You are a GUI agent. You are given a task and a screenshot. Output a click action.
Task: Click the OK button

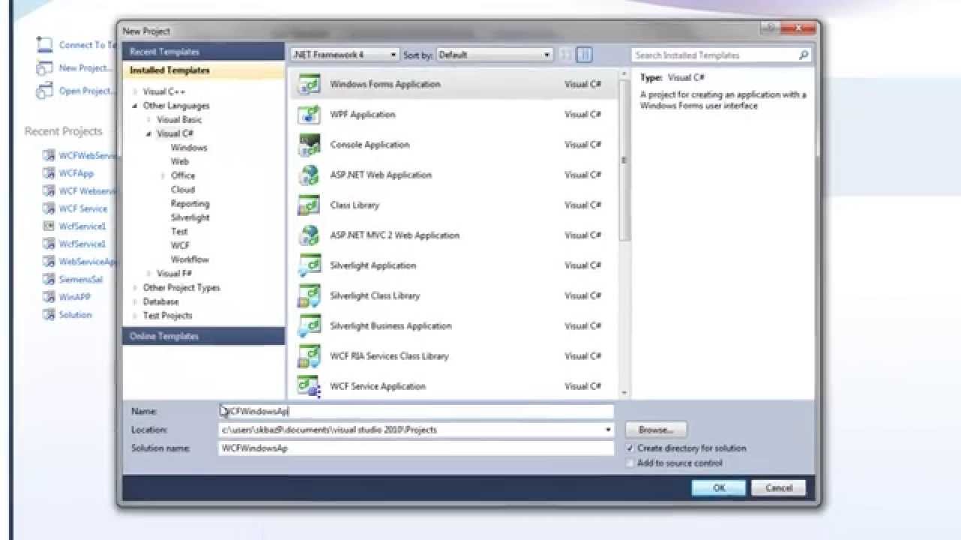(x=718, y=487)
